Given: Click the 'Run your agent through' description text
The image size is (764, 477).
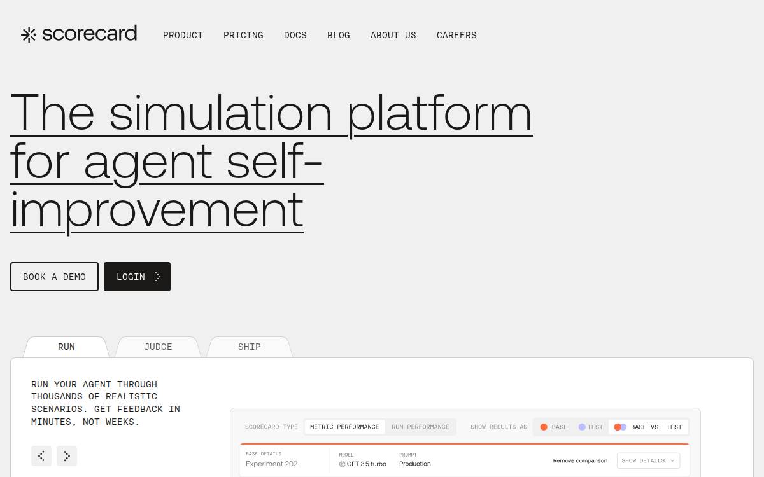Looking at the screenshot, I should [x=106, y=403].
